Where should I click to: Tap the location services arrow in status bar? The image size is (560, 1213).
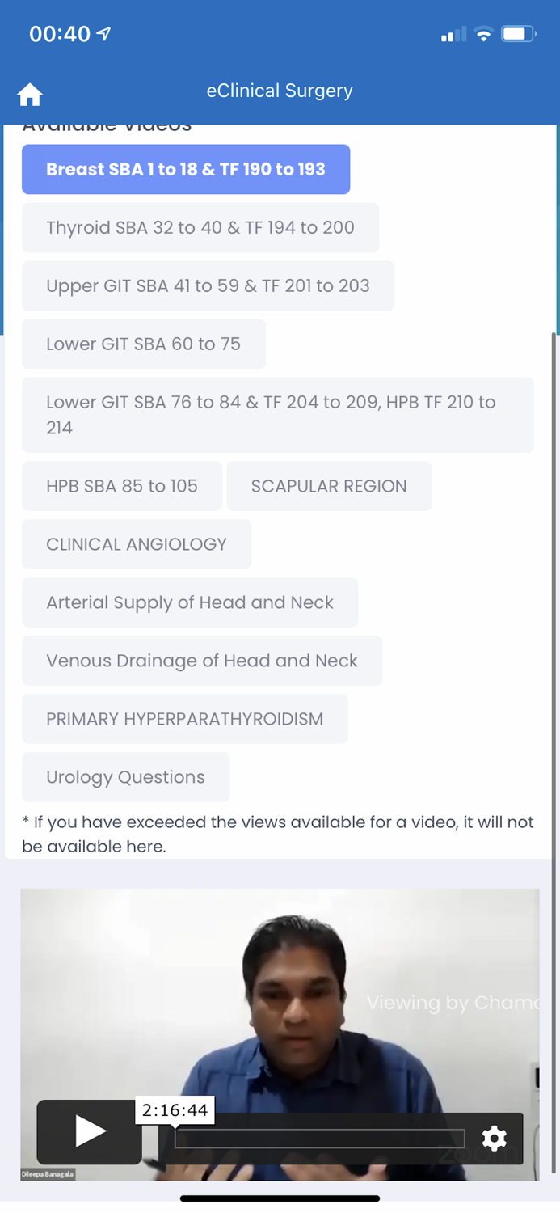(x=100, y=34)
